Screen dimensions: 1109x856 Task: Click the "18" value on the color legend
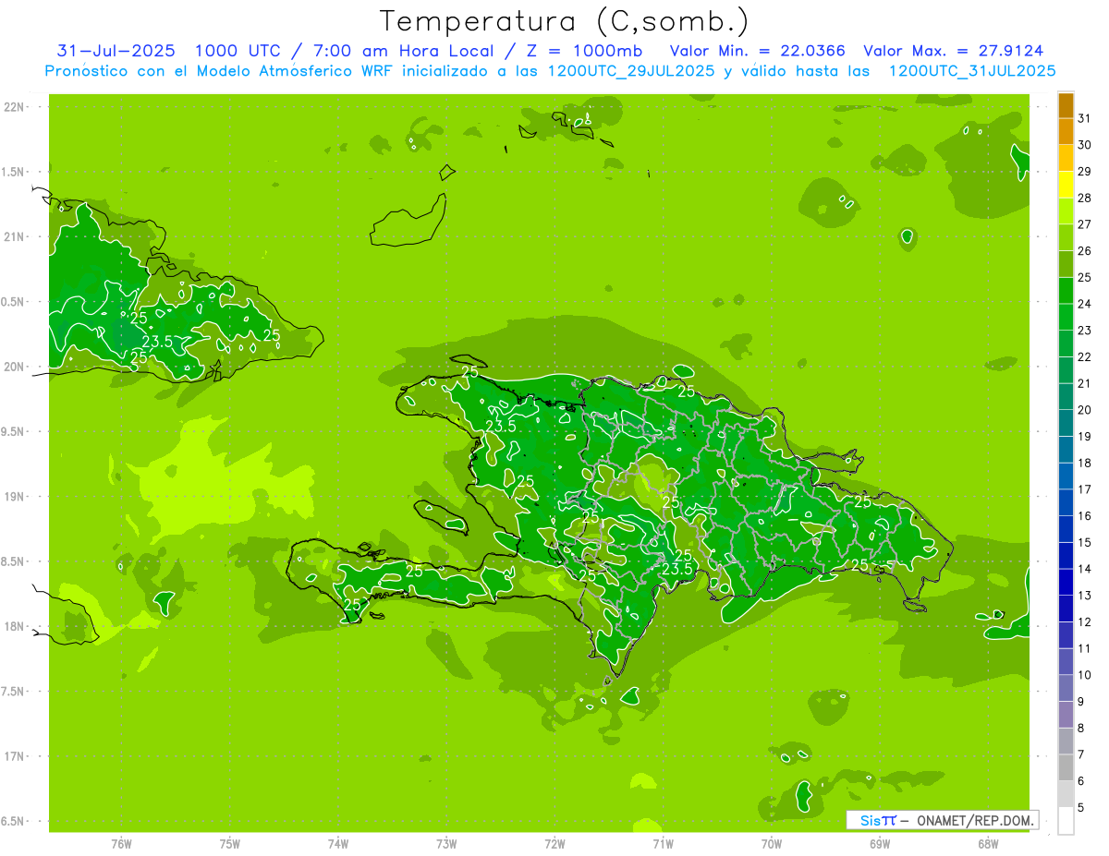1085,463
